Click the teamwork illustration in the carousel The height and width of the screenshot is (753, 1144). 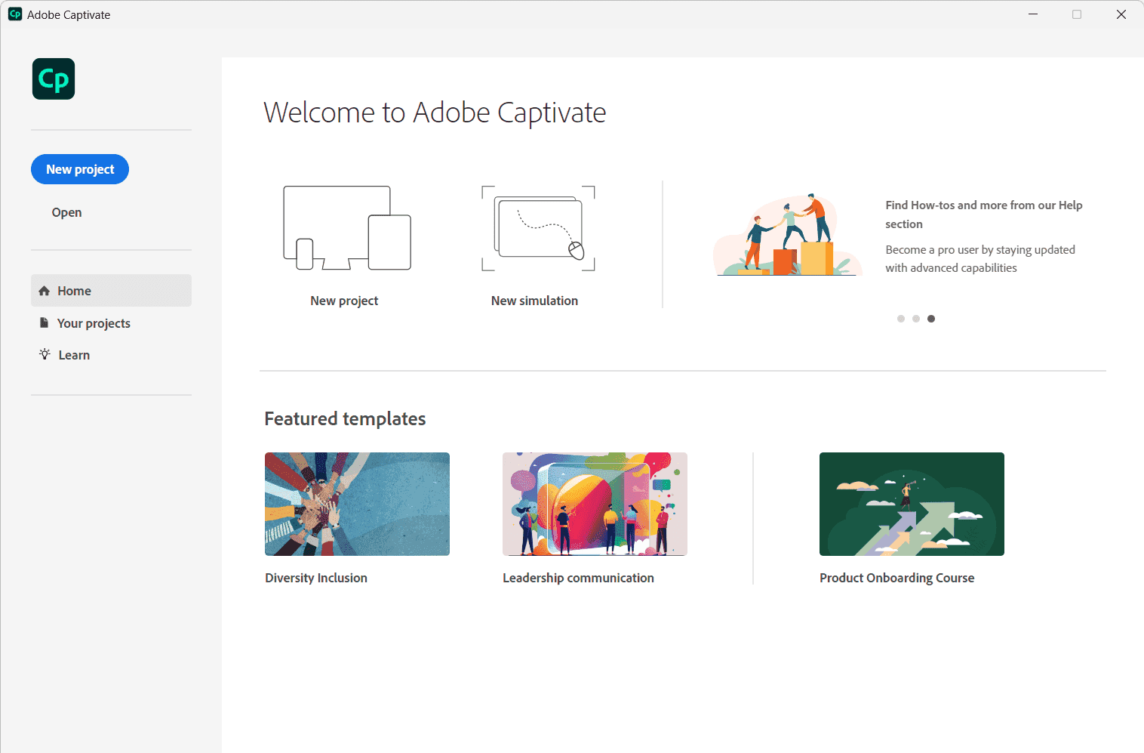pos(788,235)
